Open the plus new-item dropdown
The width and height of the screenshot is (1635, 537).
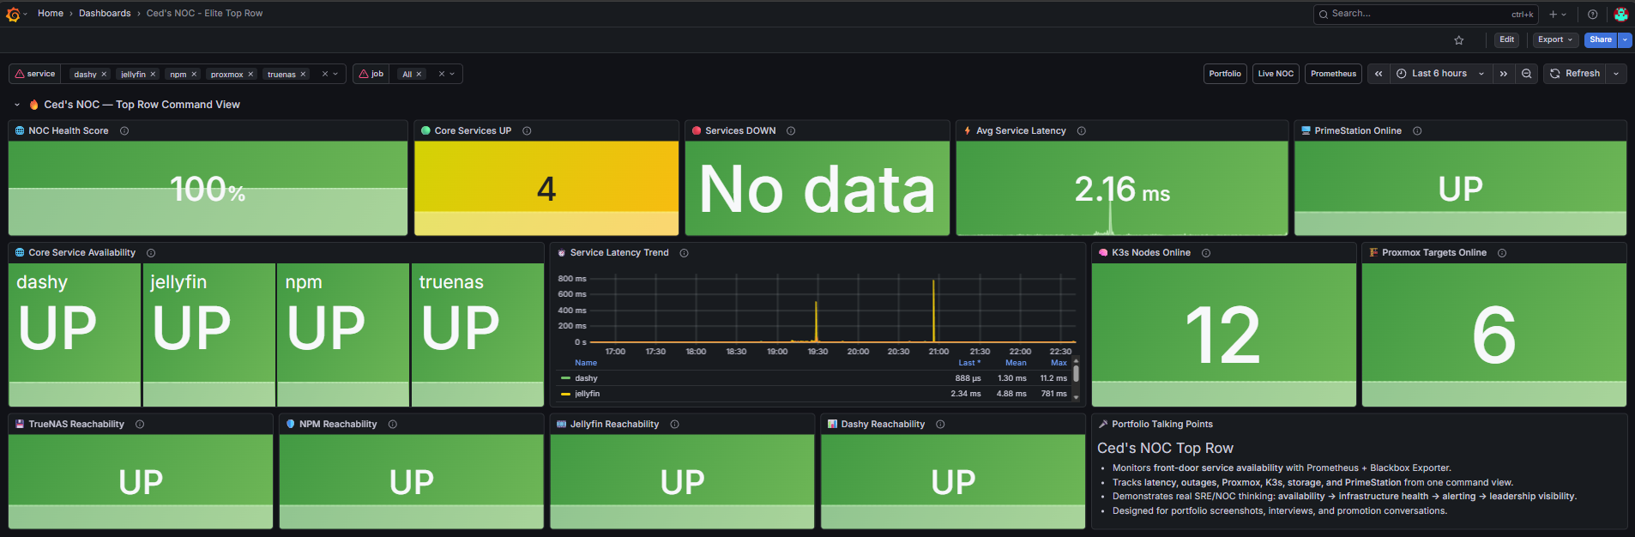pos(1558,14)
